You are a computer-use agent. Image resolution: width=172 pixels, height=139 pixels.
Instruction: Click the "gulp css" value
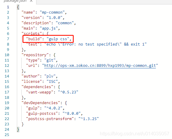(58, 39)
